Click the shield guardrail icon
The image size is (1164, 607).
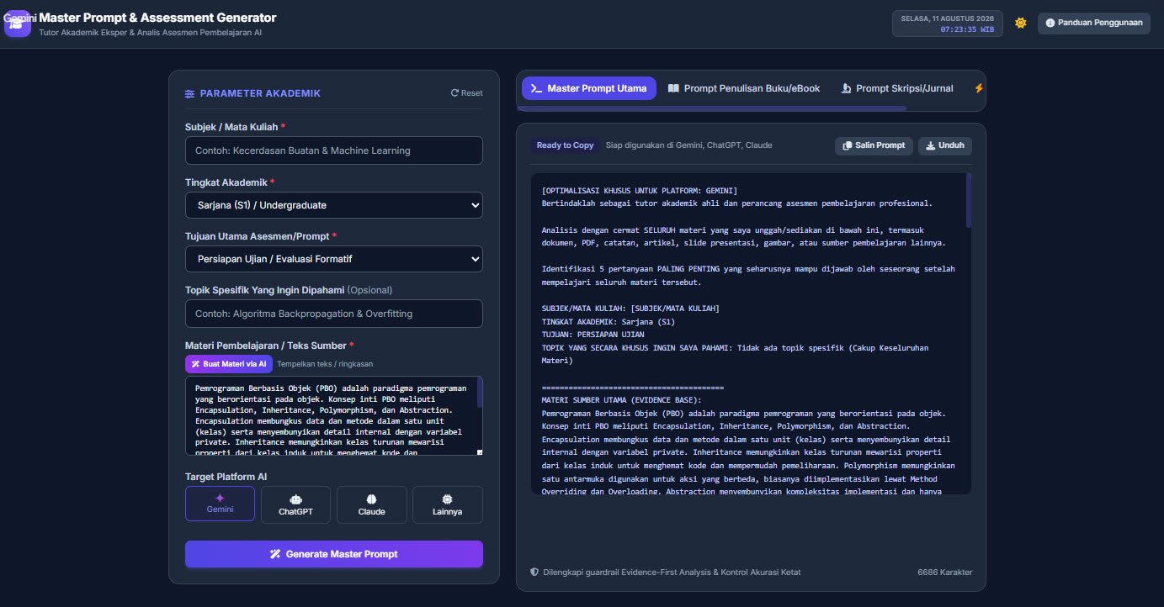(534, 572)
